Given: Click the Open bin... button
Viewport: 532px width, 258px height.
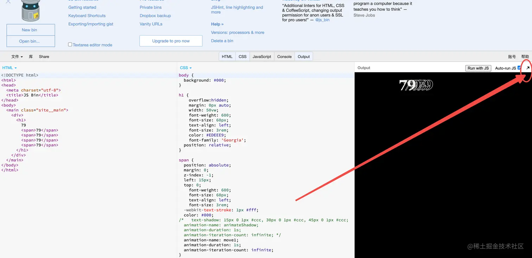Looking at the screenshot, I should tap(31, 41).
